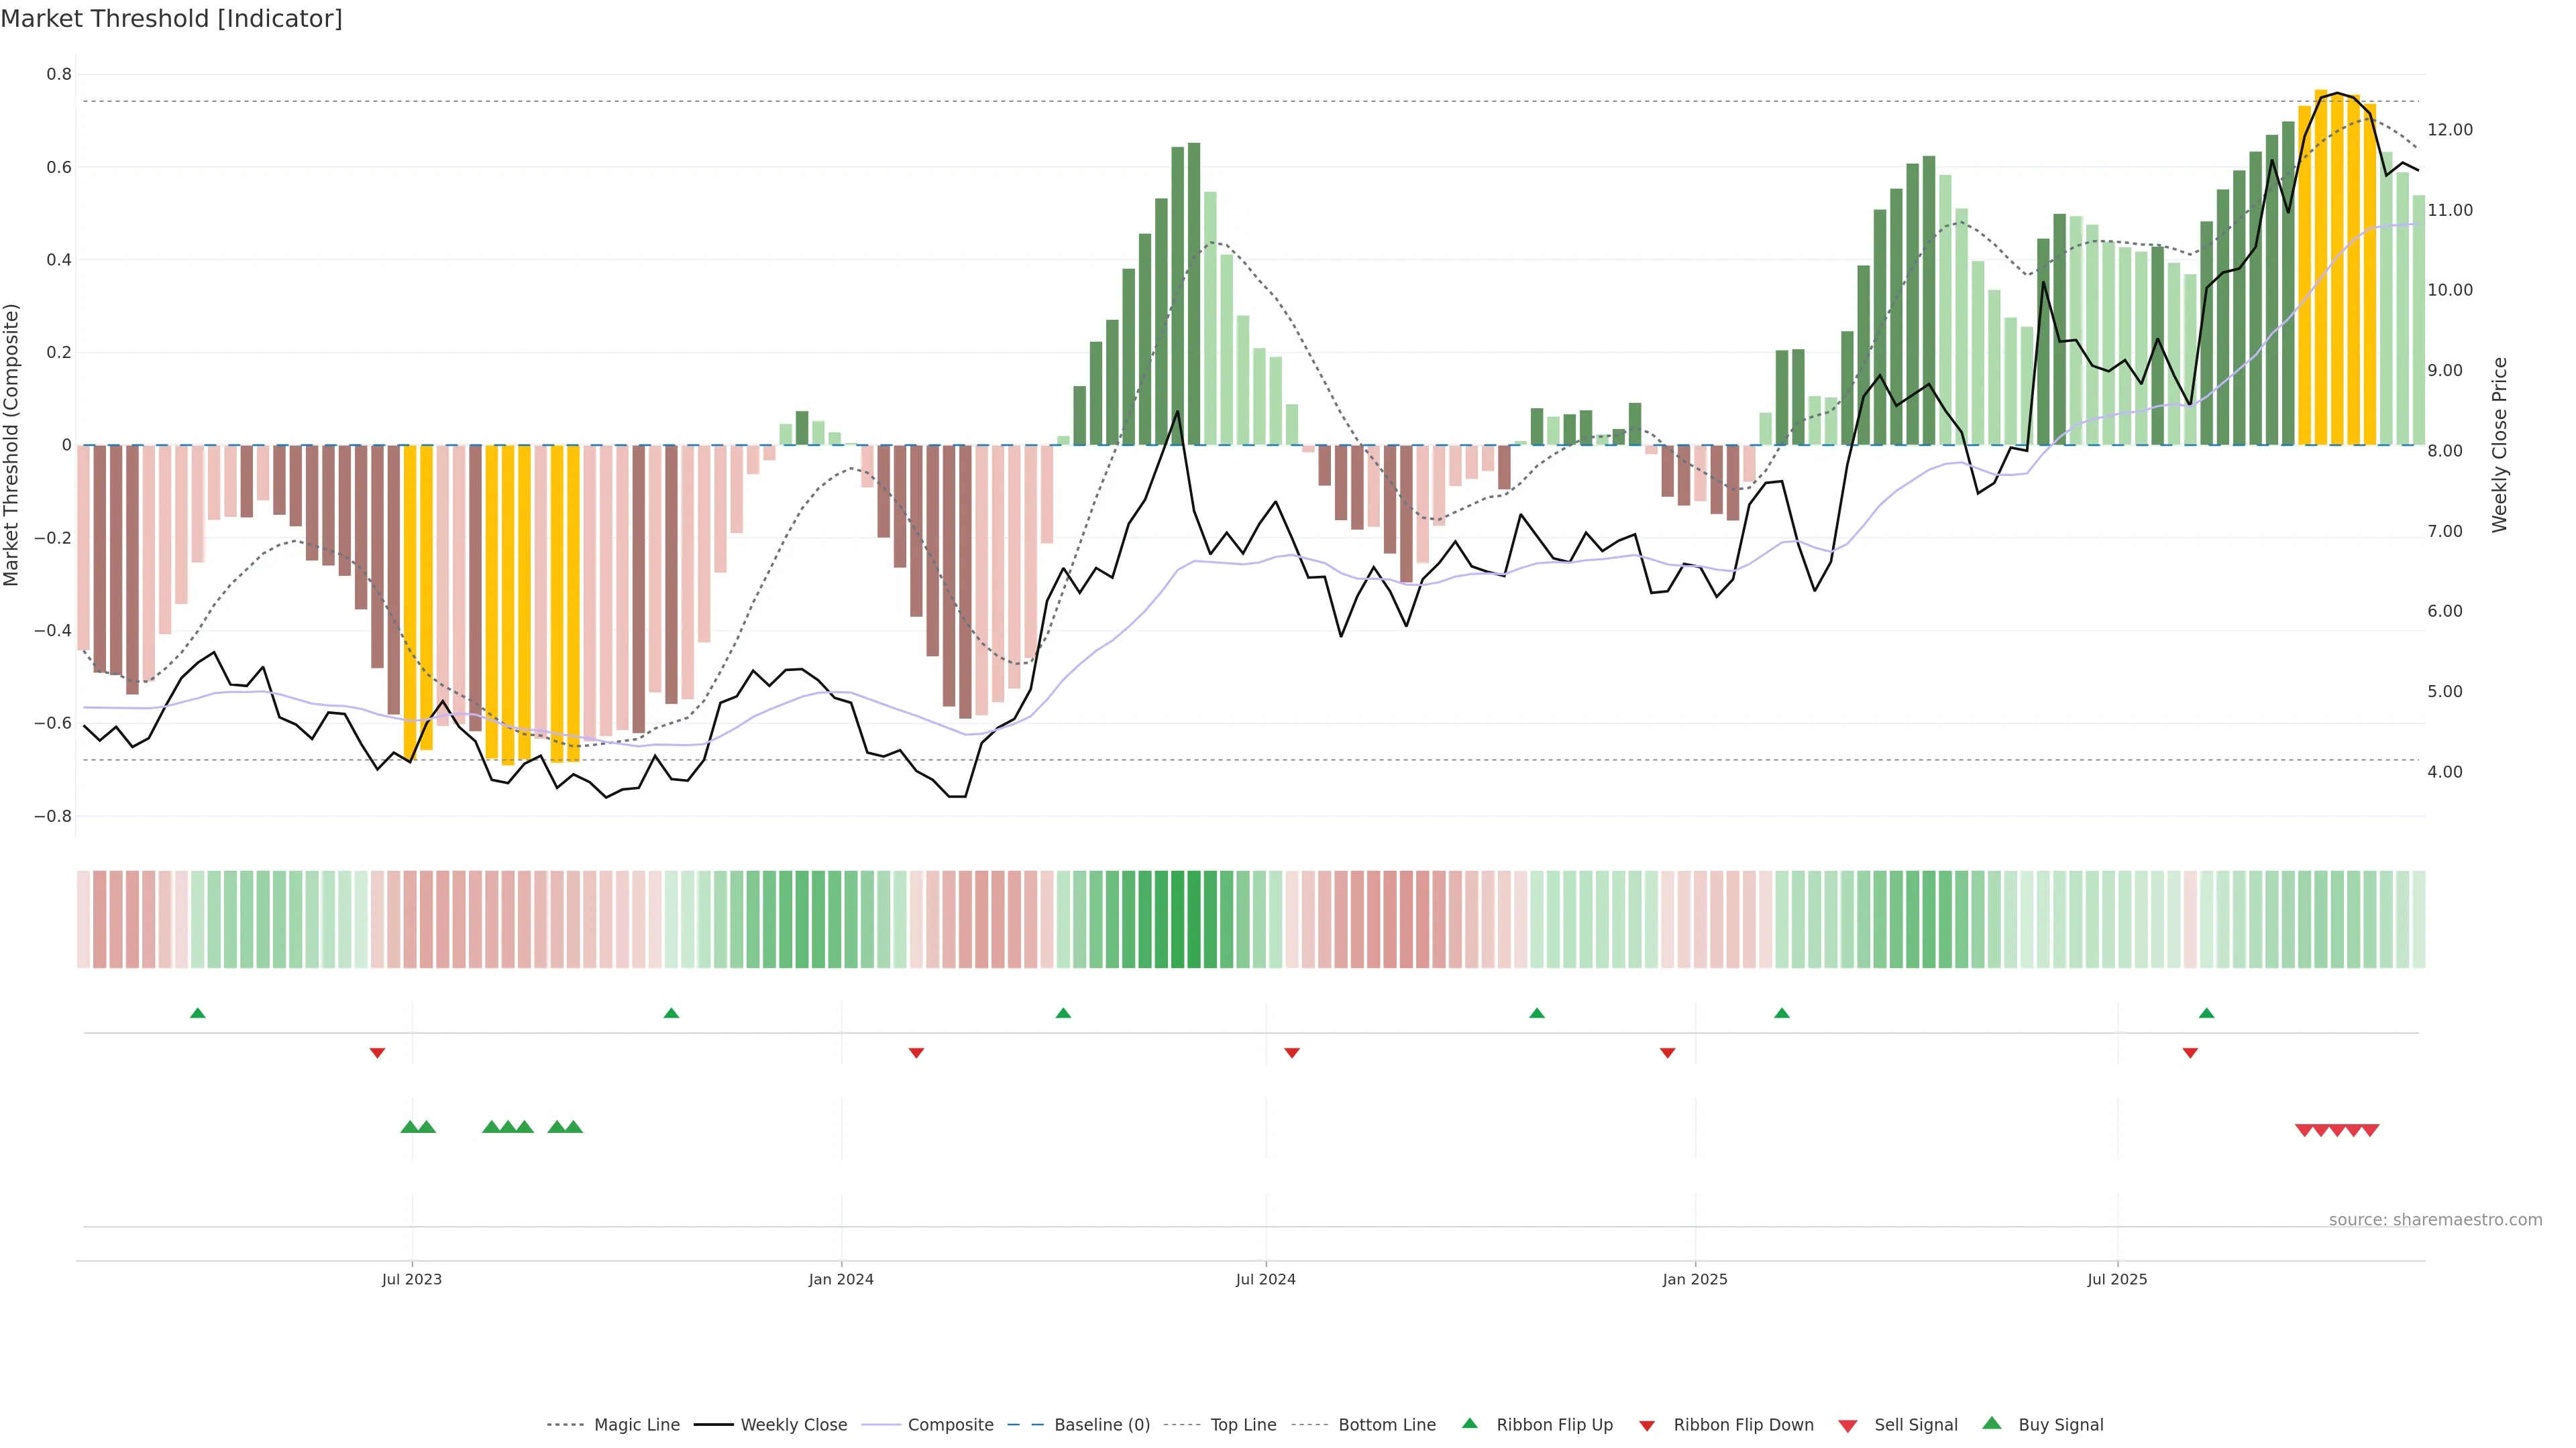Toggle the Weekly Close legend item
The image size is (2576, 1448).
pyautogui.click(x=793, y=1425)
